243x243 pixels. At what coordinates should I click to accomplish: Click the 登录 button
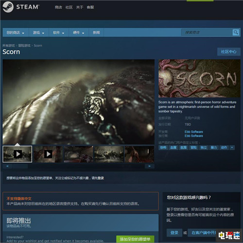point(174,233)
